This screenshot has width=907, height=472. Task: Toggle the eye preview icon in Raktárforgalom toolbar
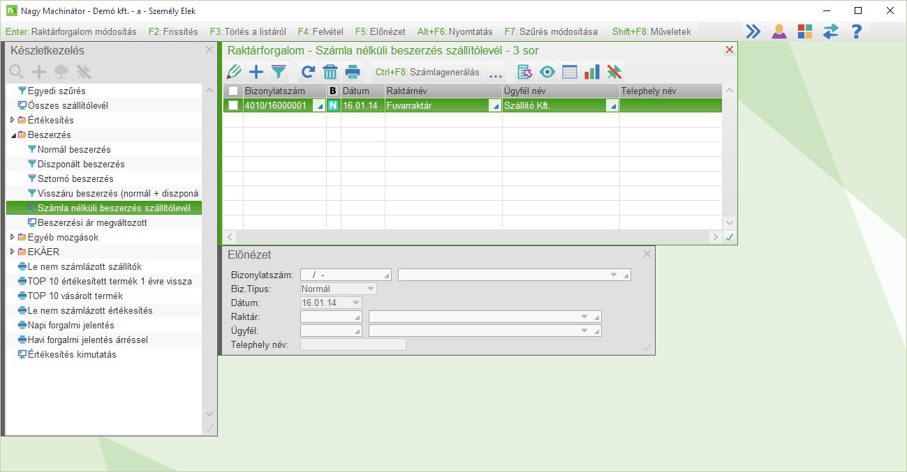click(547, 72)
